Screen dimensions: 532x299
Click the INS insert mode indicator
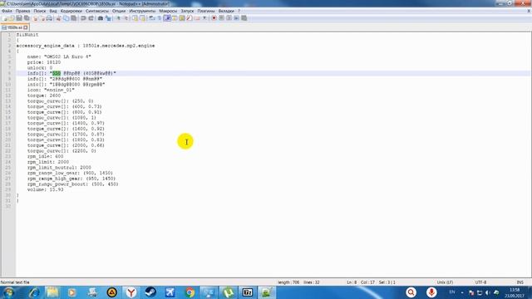520,282
